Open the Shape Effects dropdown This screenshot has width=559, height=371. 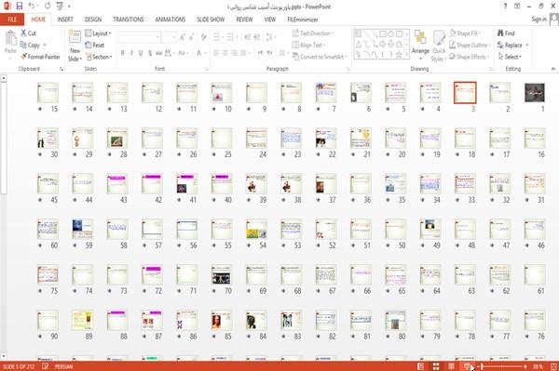(470, 57)
